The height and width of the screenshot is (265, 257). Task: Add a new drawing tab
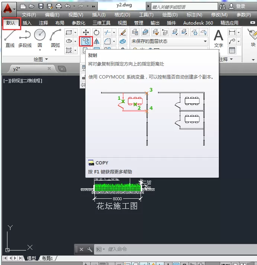pos(62,69)
